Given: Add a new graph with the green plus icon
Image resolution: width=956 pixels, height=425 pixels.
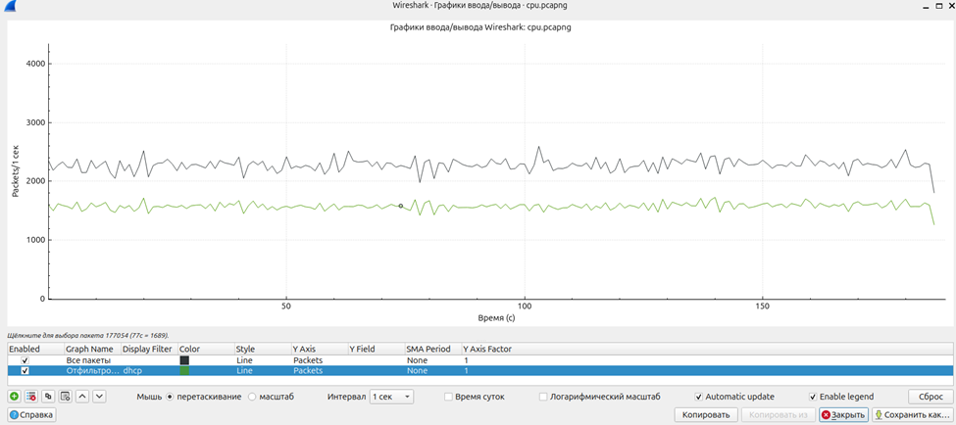Looking at the screenshot, I should point(14,397).
